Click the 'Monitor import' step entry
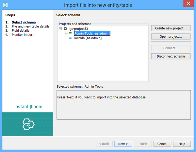This screenshot has height=152, width=196. coord(23,35)
